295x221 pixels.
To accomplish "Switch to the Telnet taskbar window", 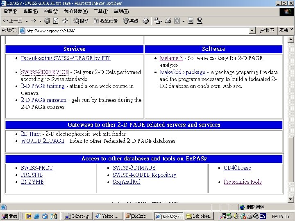I will point(77,216).
